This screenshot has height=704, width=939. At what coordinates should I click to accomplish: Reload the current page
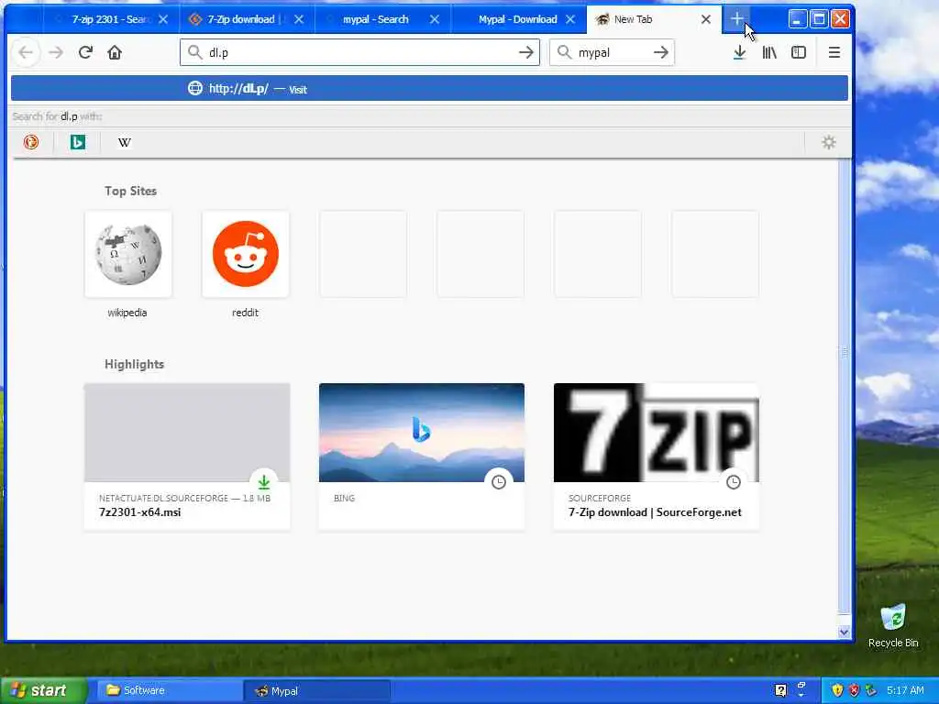click(85, 52)
